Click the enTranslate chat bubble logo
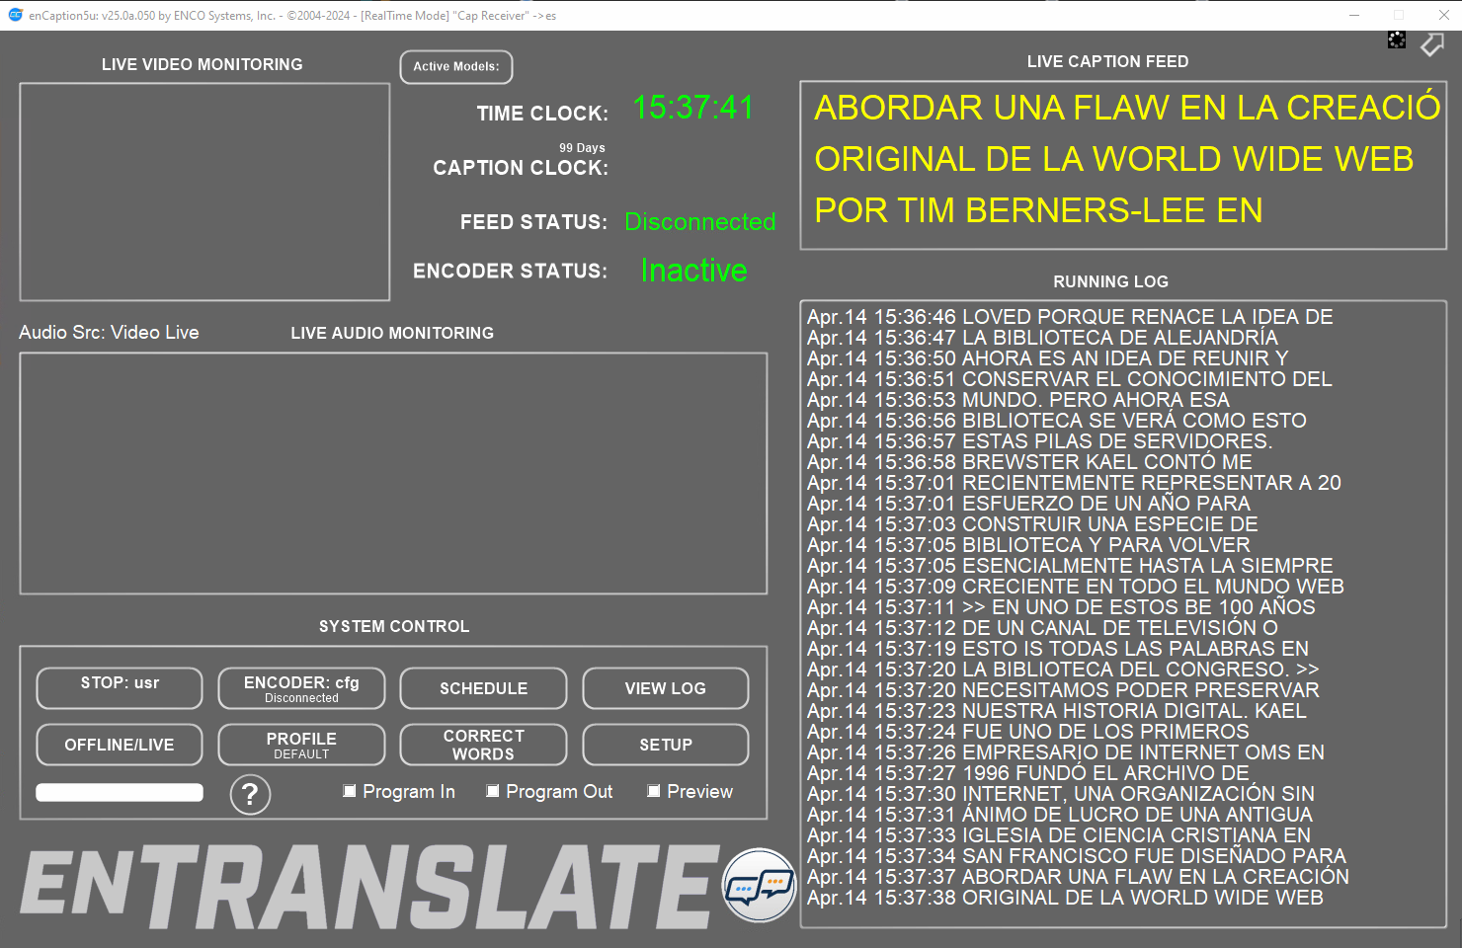The width and height of the screenshot is (1462, 948). tap(759, 885)
